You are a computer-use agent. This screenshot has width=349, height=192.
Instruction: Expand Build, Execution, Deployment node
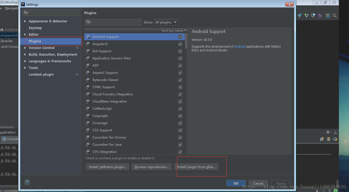[x=25, y=55]
